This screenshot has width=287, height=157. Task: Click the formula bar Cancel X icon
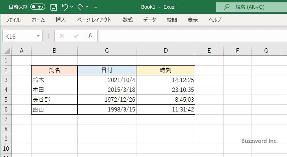[x=61, y=36]
